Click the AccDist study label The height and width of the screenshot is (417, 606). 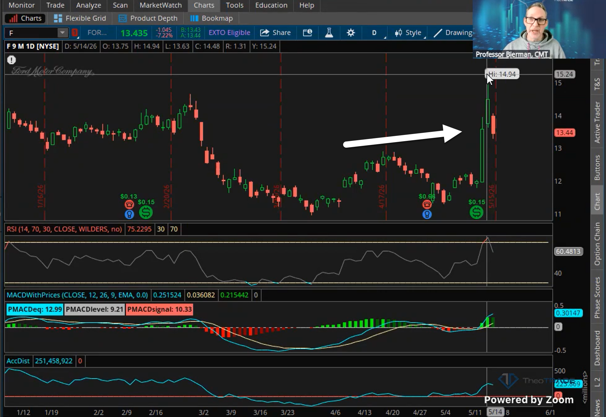[18, 361]
